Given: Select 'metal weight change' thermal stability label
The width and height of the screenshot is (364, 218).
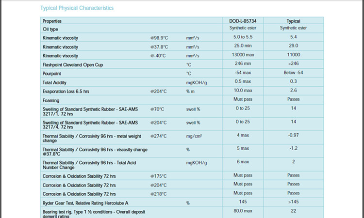Looking at the screenshot, I should 92,138.
